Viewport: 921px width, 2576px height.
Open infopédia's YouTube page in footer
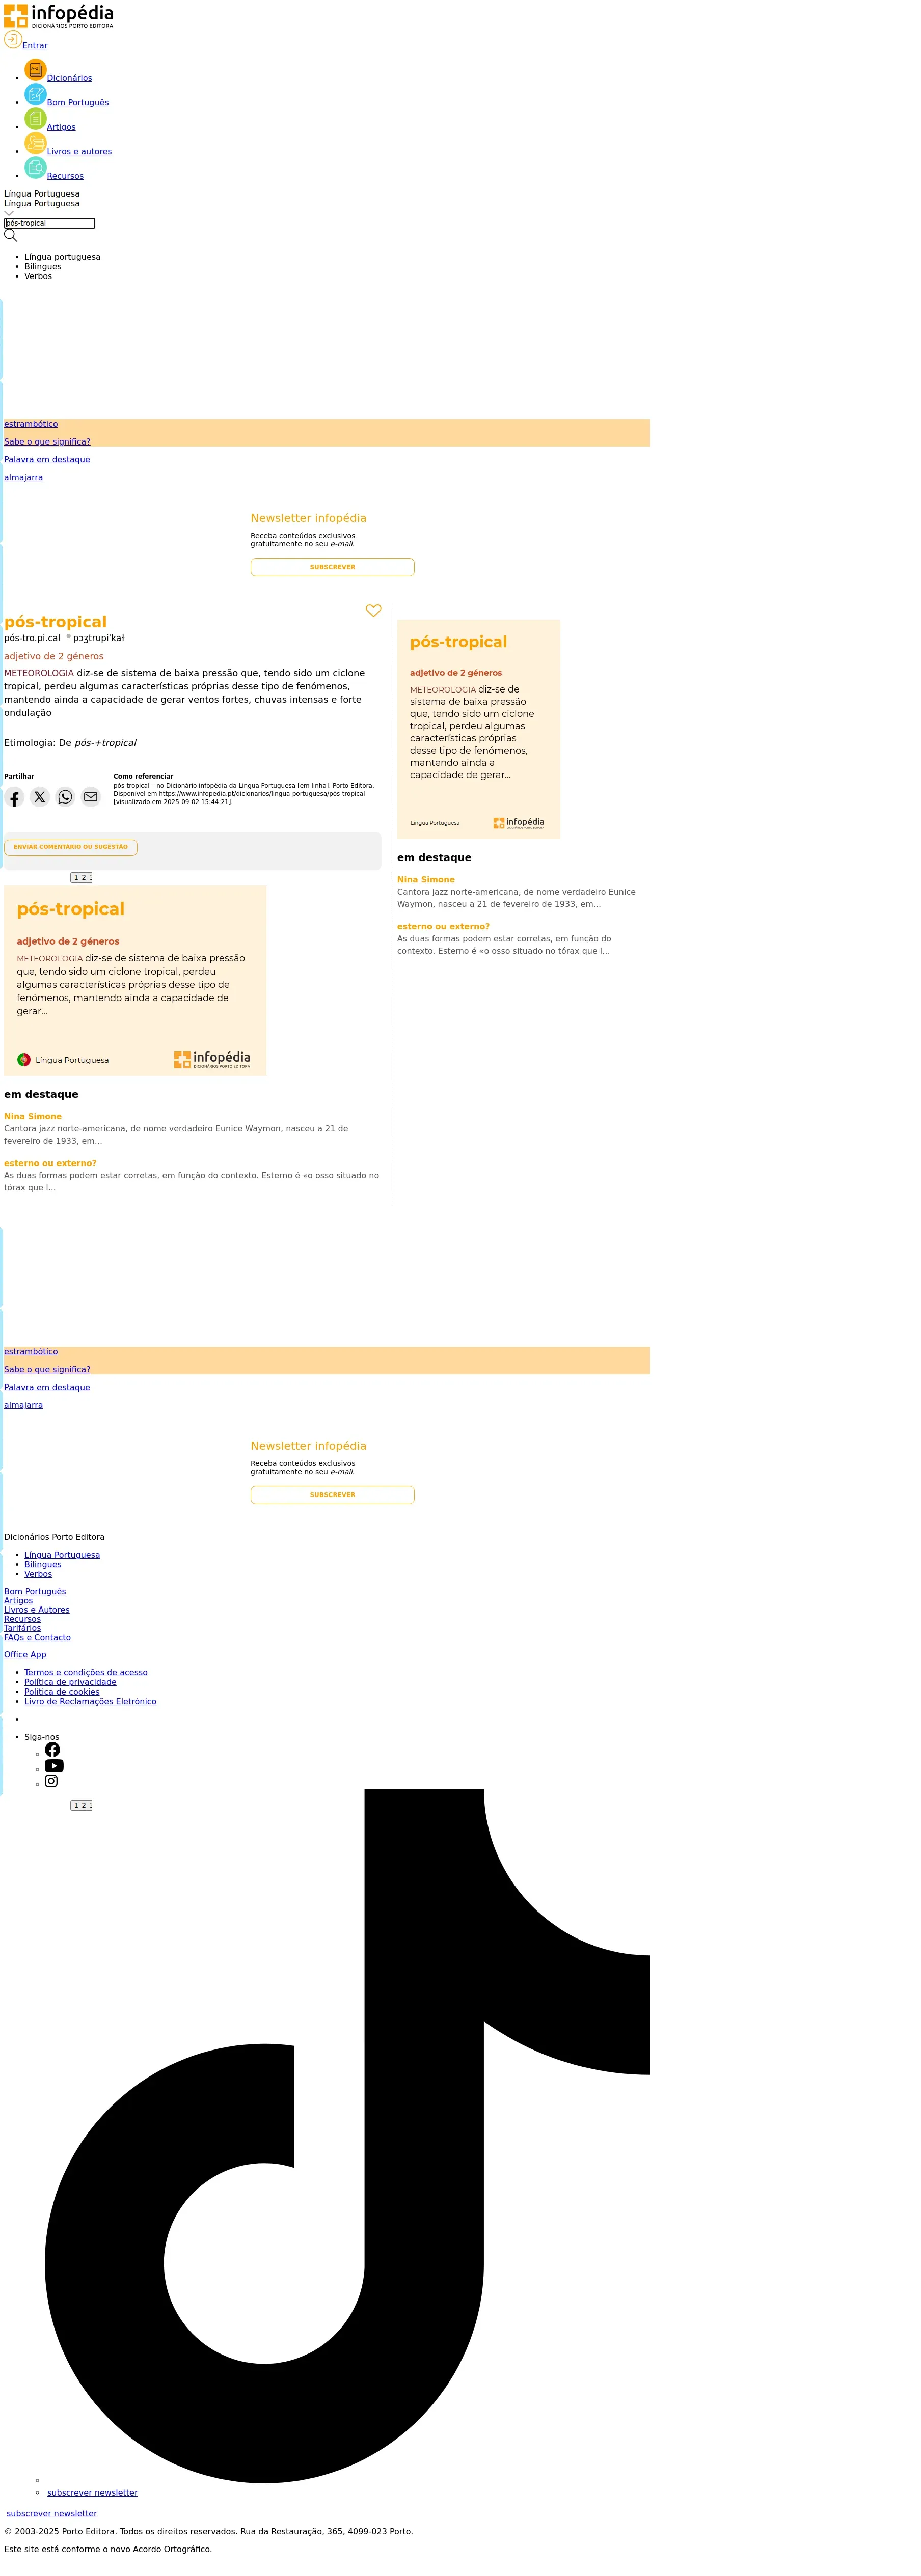point(54,1766)
